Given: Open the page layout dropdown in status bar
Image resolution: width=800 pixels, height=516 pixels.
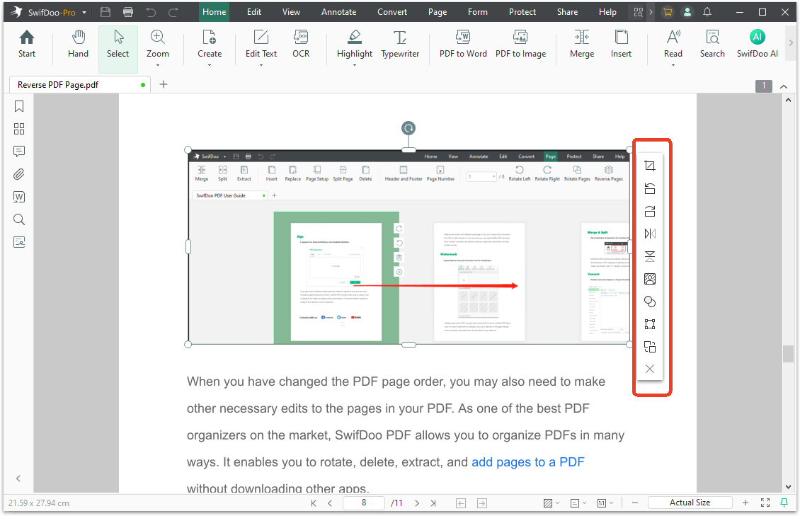Looking at the screenshot, I should pos(578,503).
